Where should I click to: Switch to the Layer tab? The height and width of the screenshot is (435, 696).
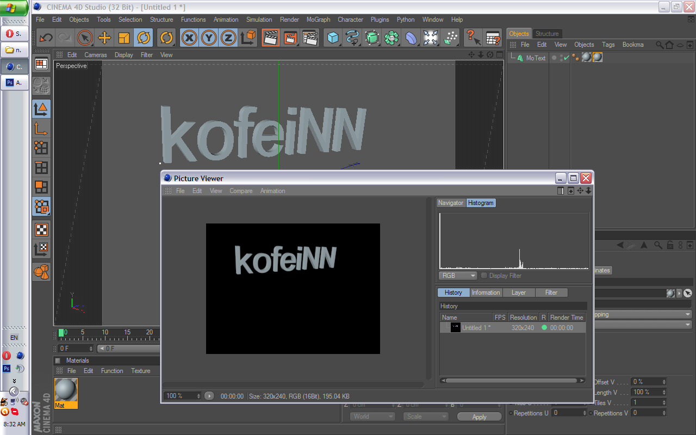[x=519, y=293]
